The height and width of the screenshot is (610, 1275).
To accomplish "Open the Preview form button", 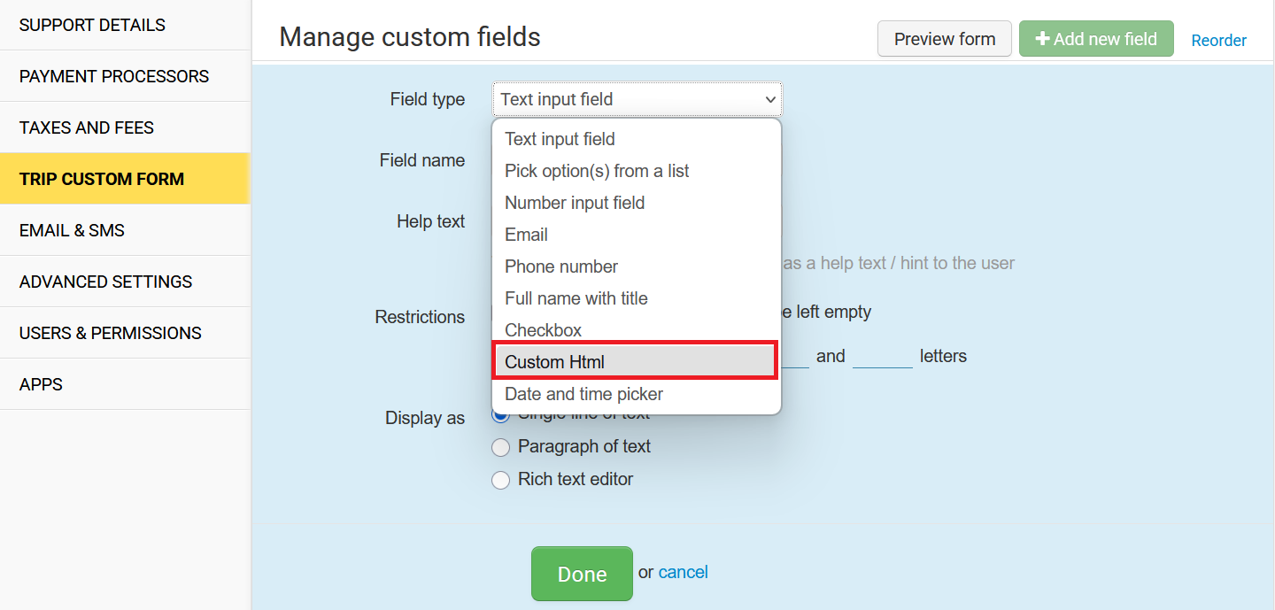I will (944, 39).
